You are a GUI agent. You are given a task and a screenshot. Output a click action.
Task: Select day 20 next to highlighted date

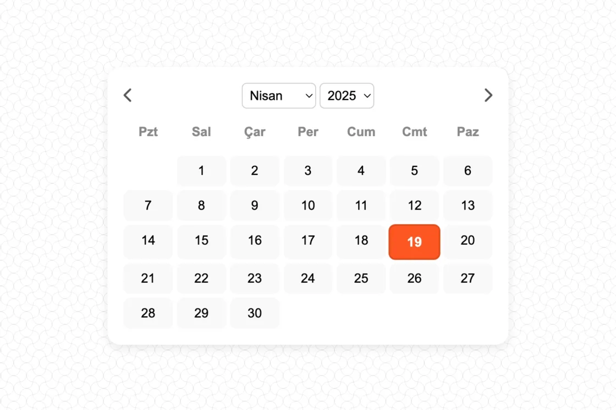click(468, 240)
